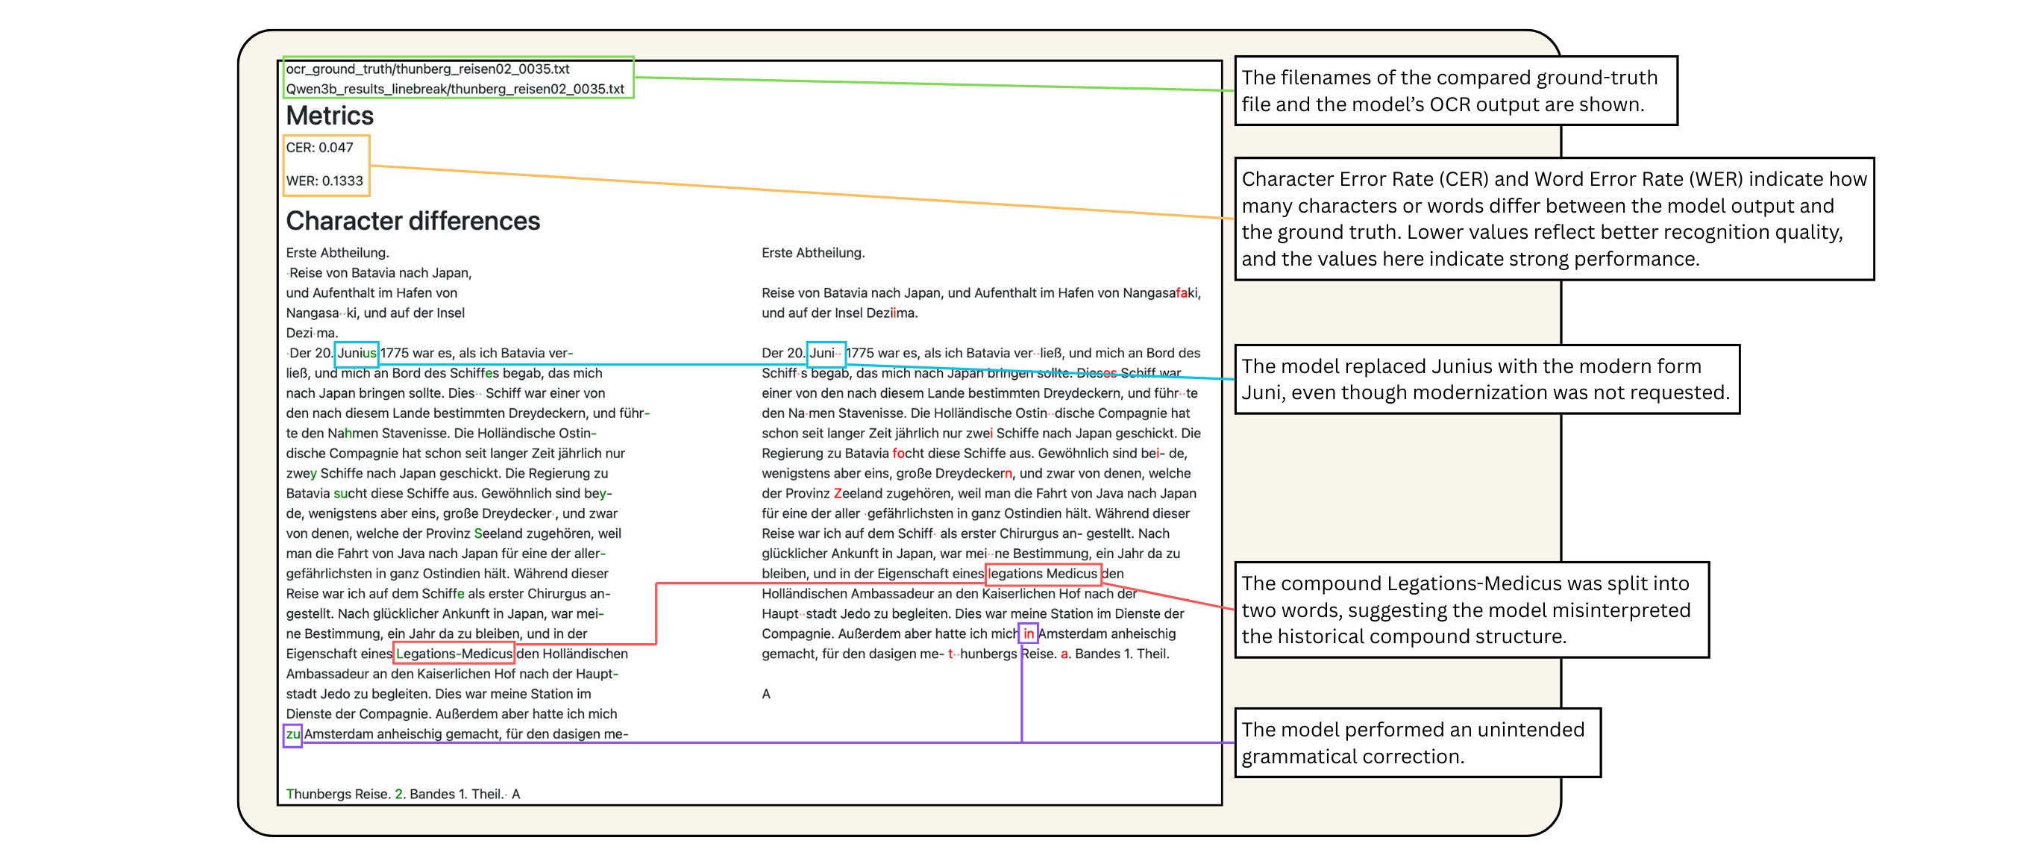Click the red-boxed Legations-Medicus in left column

454,654
